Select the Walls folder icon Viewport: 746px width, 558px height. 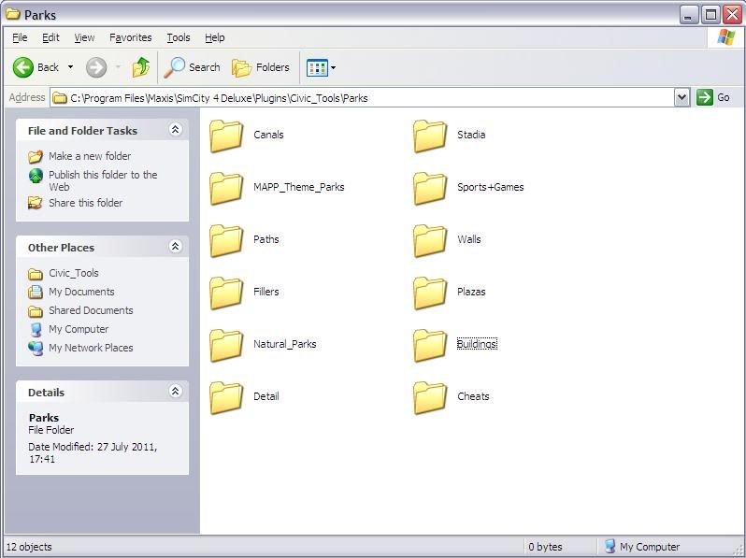[430, 241]
